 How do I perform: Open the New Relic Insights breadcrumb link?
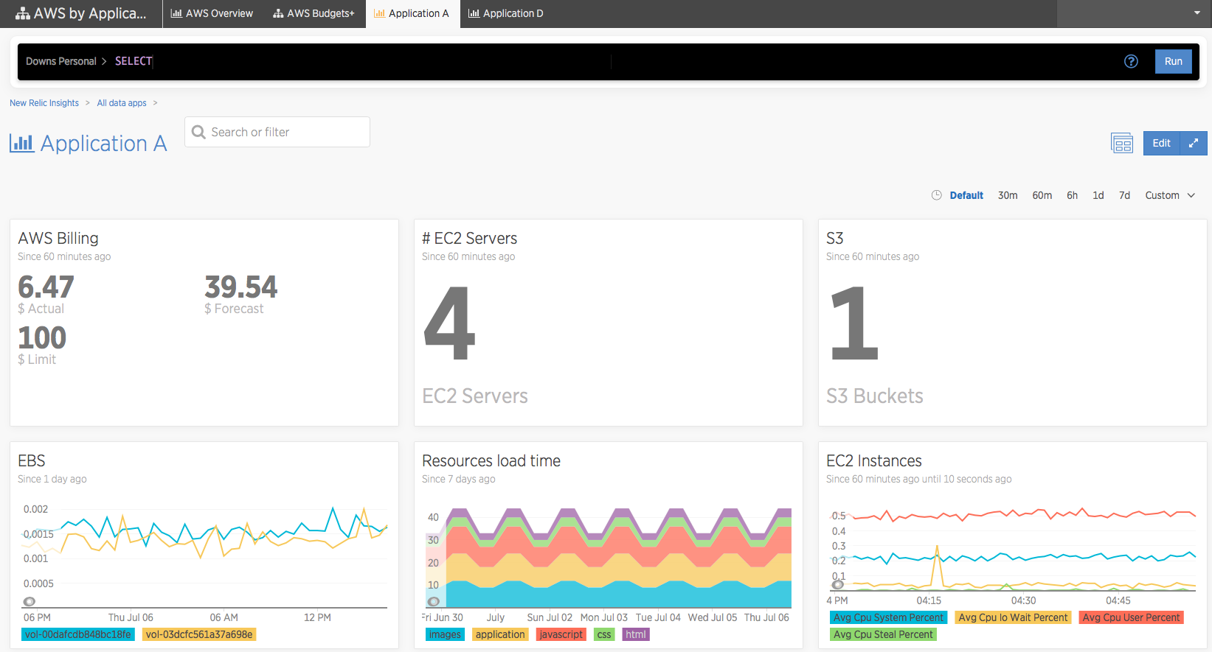44,103
